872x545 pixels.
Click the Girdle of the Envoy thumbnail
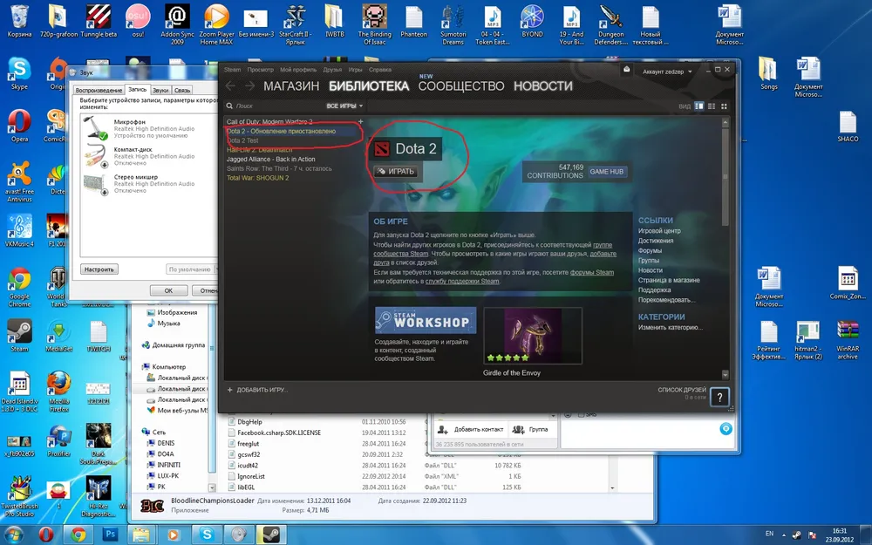tap(532, 336)
